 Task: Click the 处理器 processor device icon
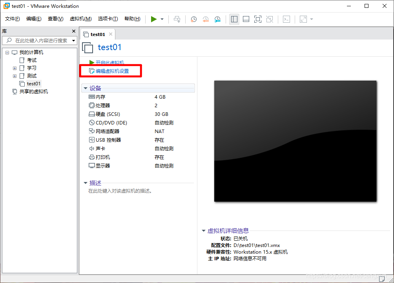[x=92, y=106]
